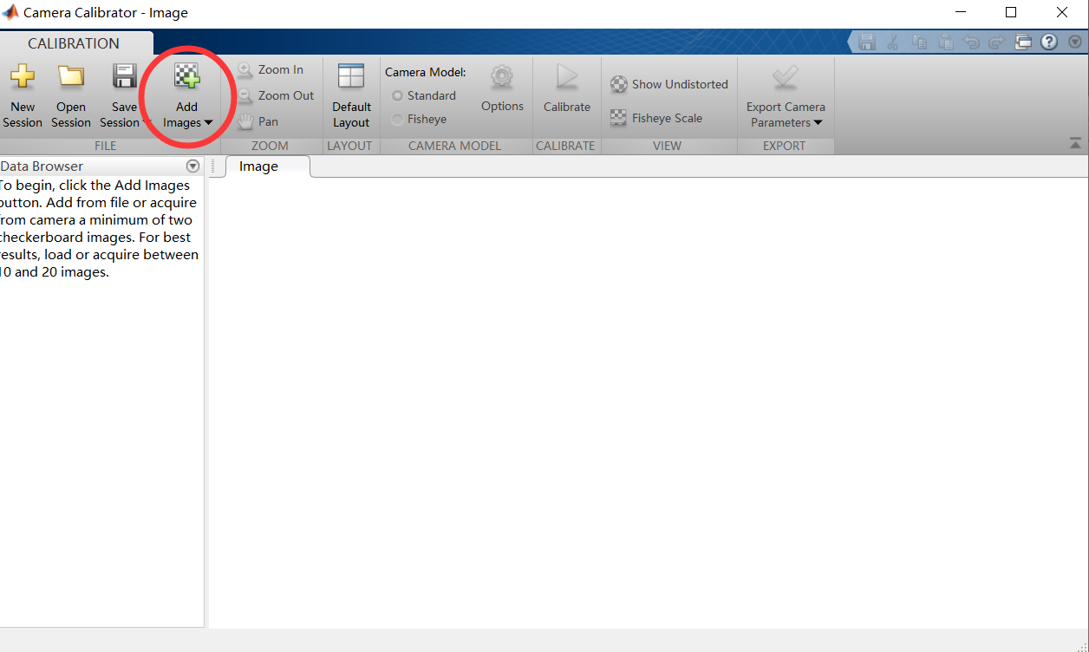Click Show Undistorted view
The image size is (1089, 652).
pos(669,84)
